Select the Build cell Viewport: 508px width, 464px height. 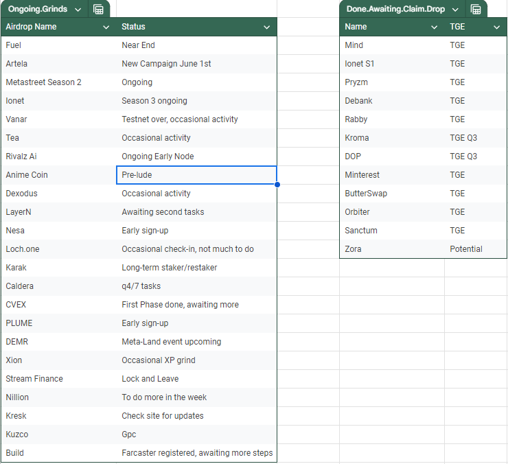[x=58, y=453]
